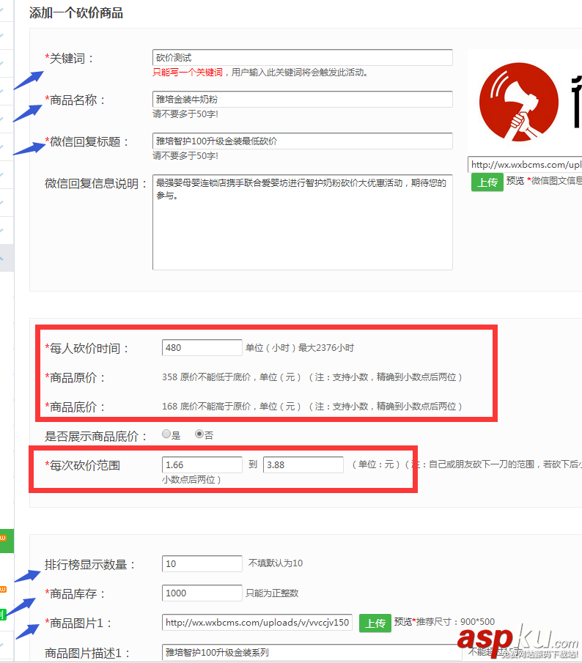The image size is (582, 663).
Task: Click 预览 link under the axe logo
Action: click(x=515, y=181)
